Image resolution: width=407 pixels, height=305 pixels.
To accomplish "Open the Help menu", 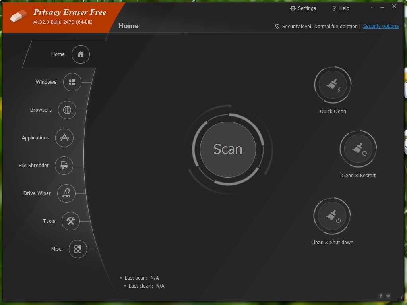I will 340,8.
